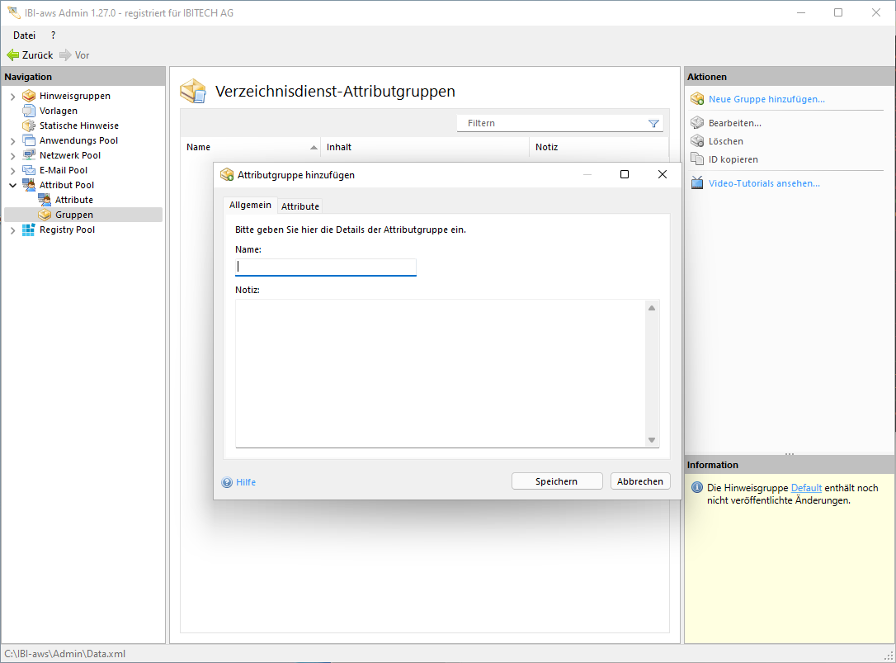This screenshot has width=896, height=663.
Task: Click the Notiz scrollbar down arrow
Action: [x=652, y=440]
